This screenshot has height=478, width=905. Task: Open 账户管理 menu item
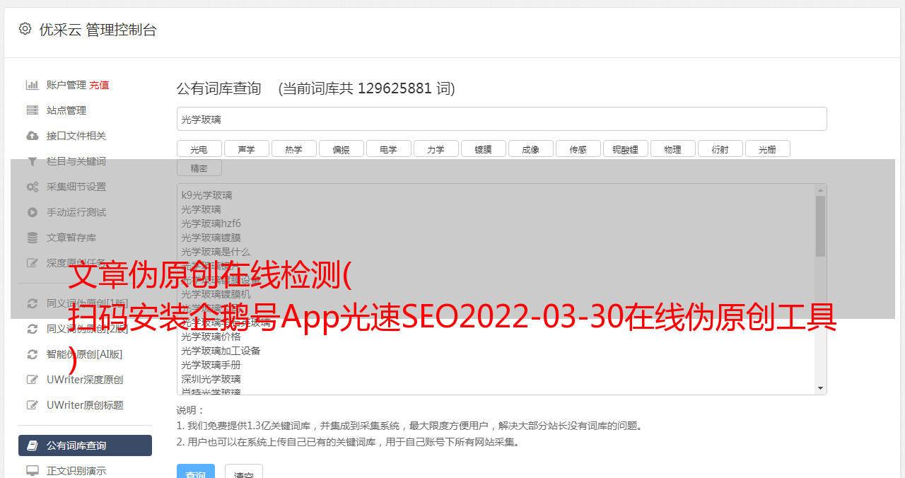point(66,85)
